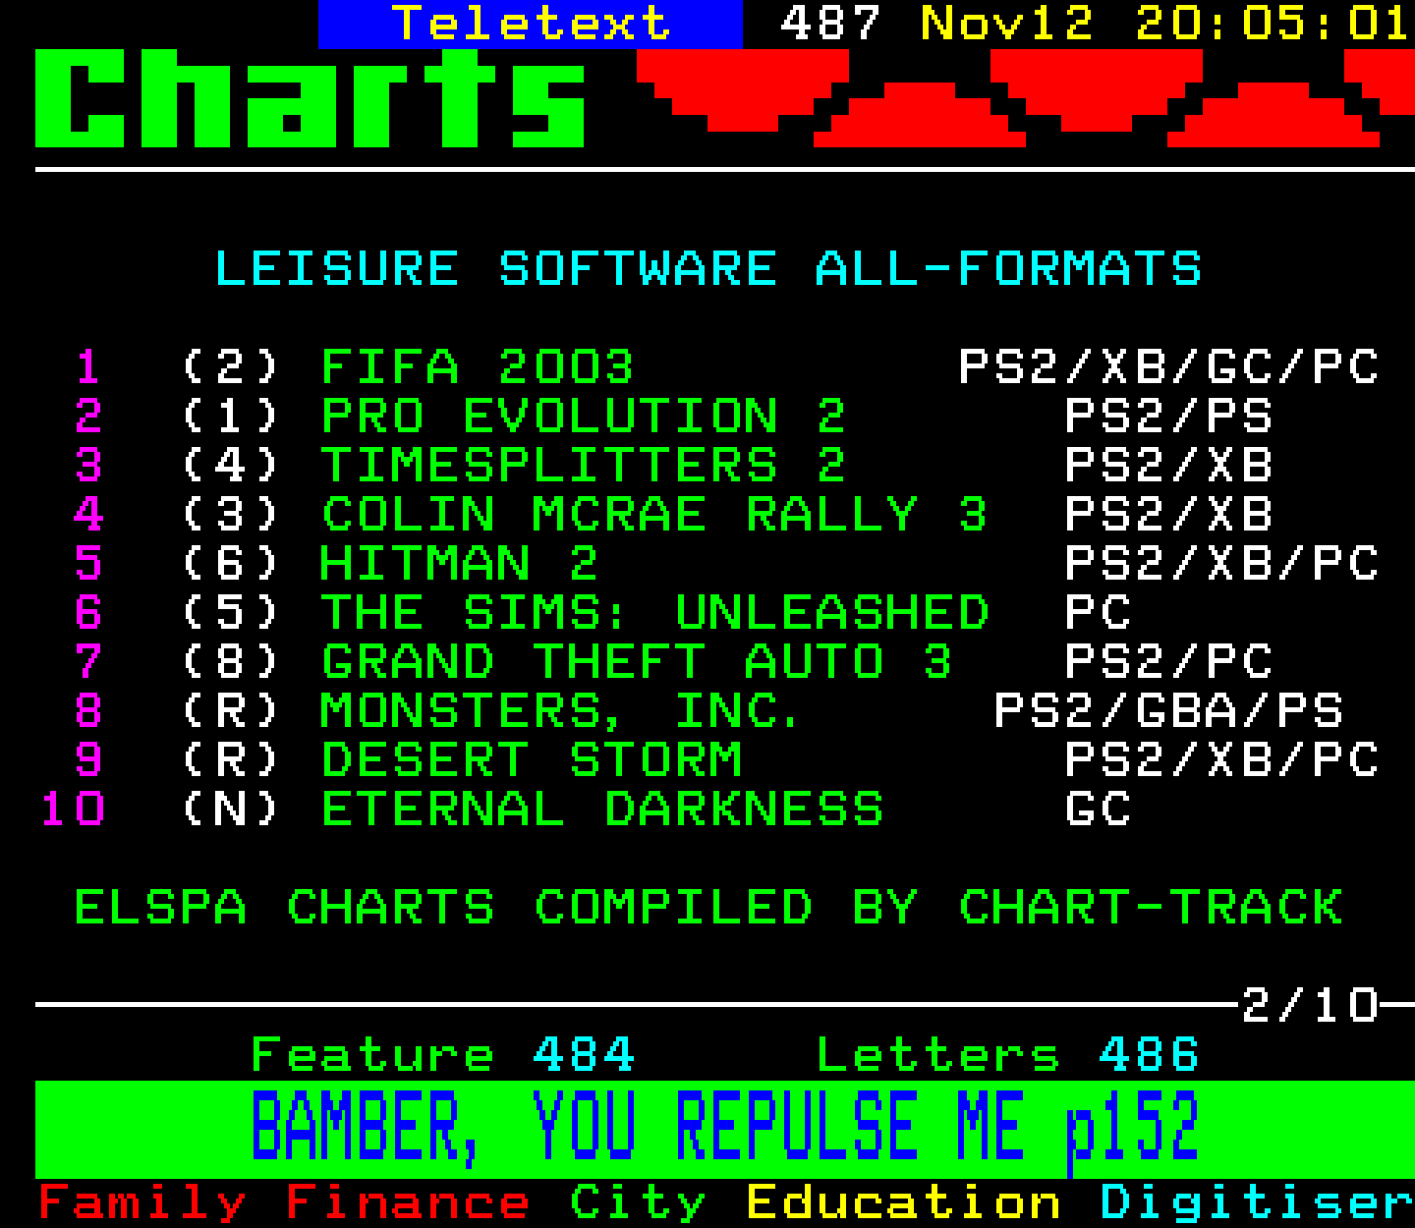Click the green Charts heading

pyautogui.click(x=311, y=98)
